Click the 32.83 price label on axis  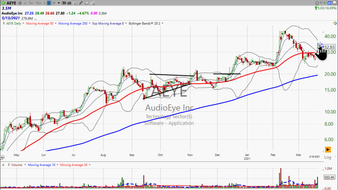point(330,47)
